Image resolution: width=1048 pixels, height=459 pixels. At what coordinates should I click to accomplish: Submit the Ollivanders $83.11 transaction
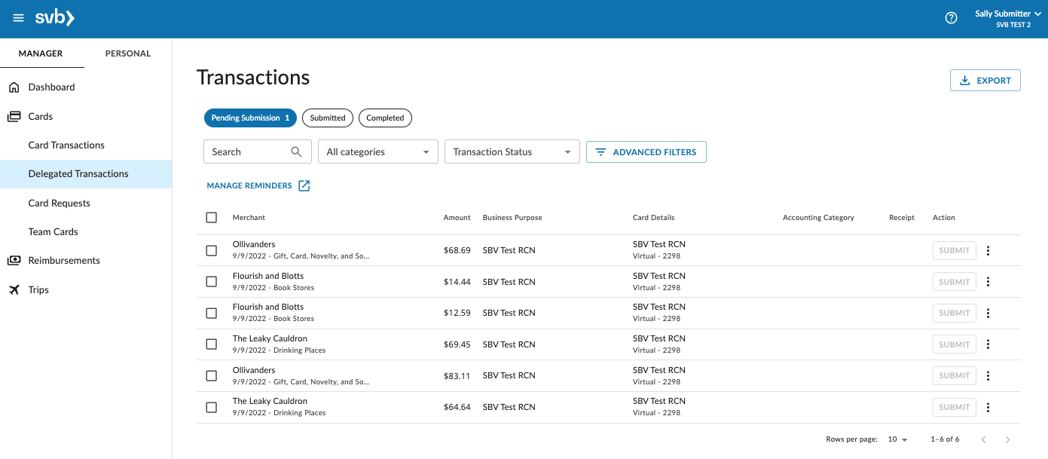pyautogui.click(x=955, y=375)
